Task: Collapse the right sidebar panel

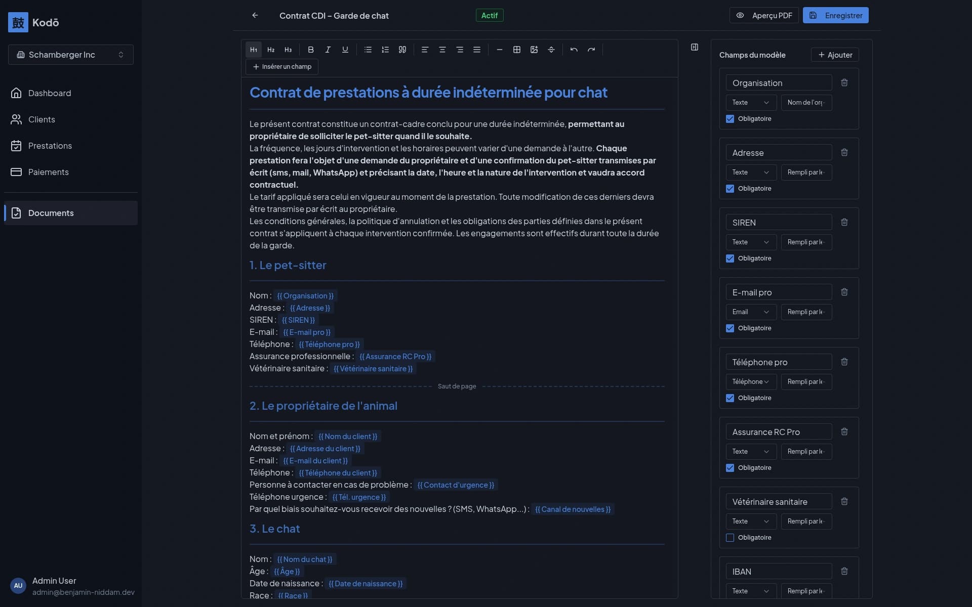Action: point(694,47)
